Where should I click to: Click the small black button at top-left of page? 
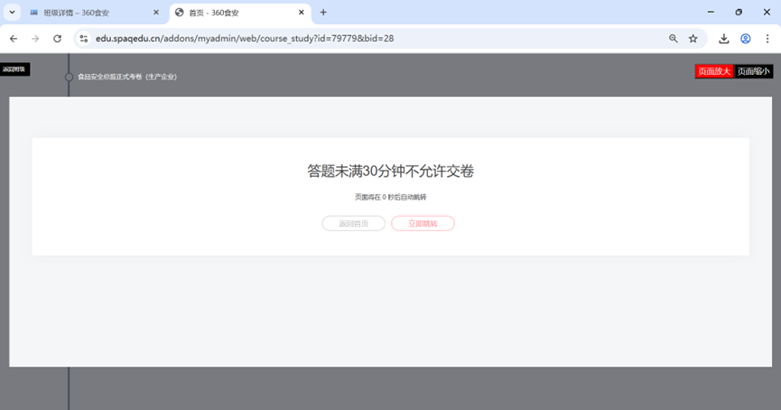[14, 70]
